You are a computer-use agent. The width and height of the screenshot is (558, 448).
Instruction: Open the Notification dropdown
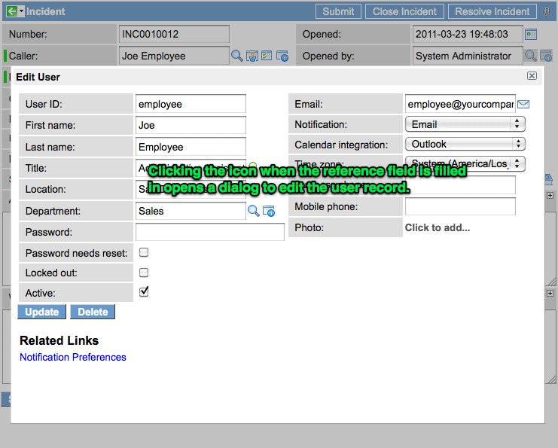(x=465, y=124)
